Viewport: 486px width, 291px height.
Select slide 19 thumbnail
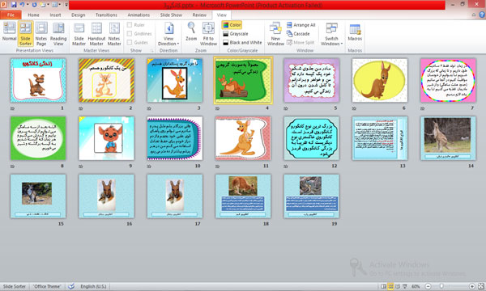tap(311, 196)
